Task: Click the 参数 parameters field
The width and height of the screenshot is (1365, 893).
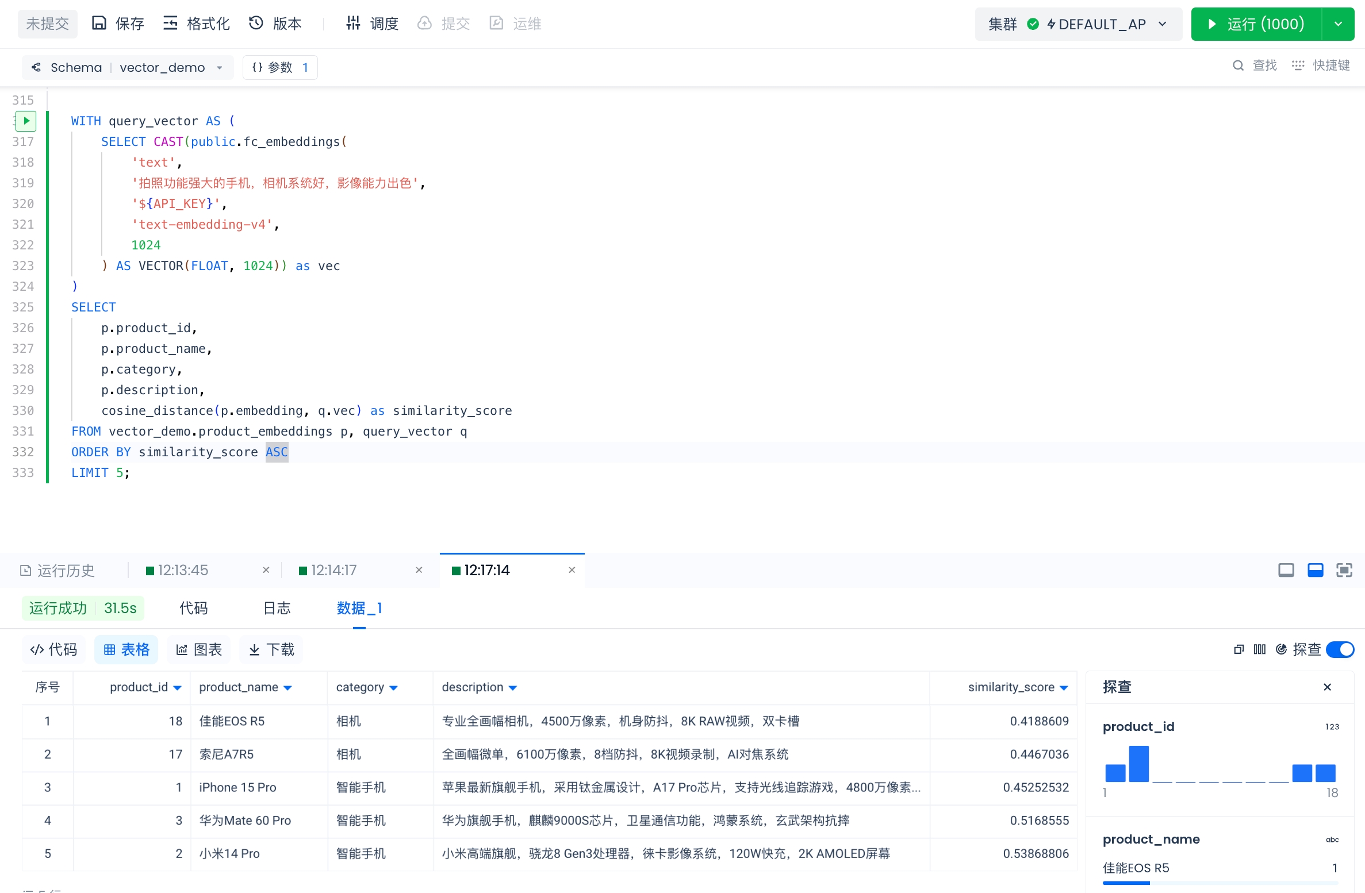Action: [x=280, y=67]
